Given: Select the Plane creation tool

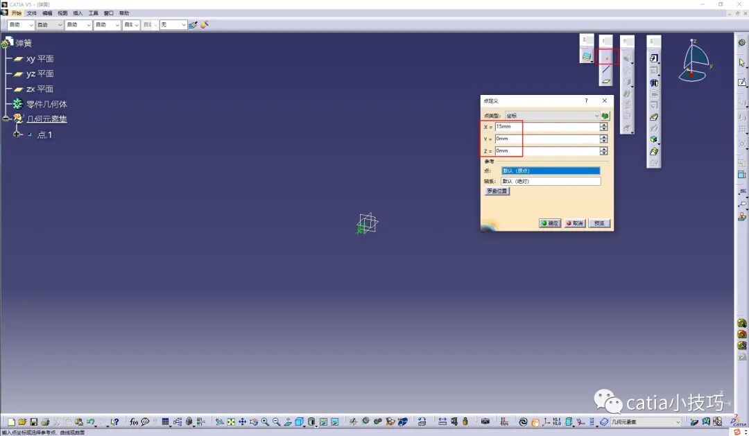Looking at the screenshot, I should coord(606,81).
